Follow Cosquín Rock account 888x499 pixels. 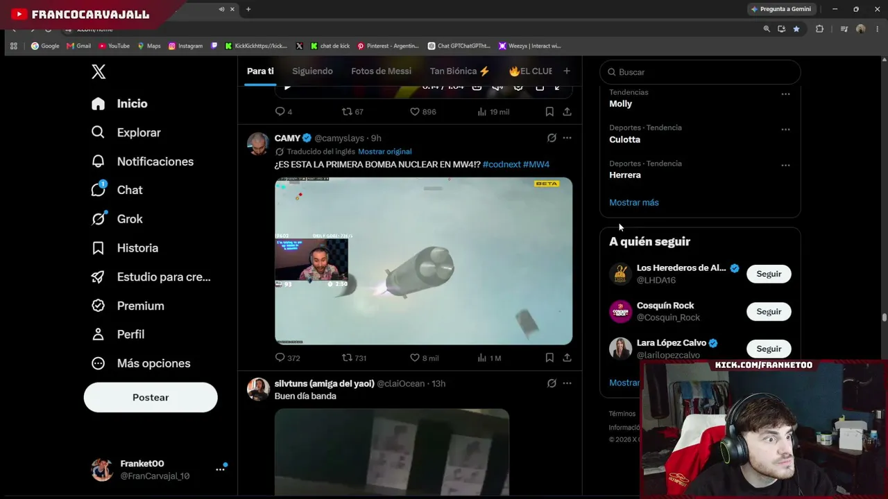pyautogui.click(x=769, y=311)
